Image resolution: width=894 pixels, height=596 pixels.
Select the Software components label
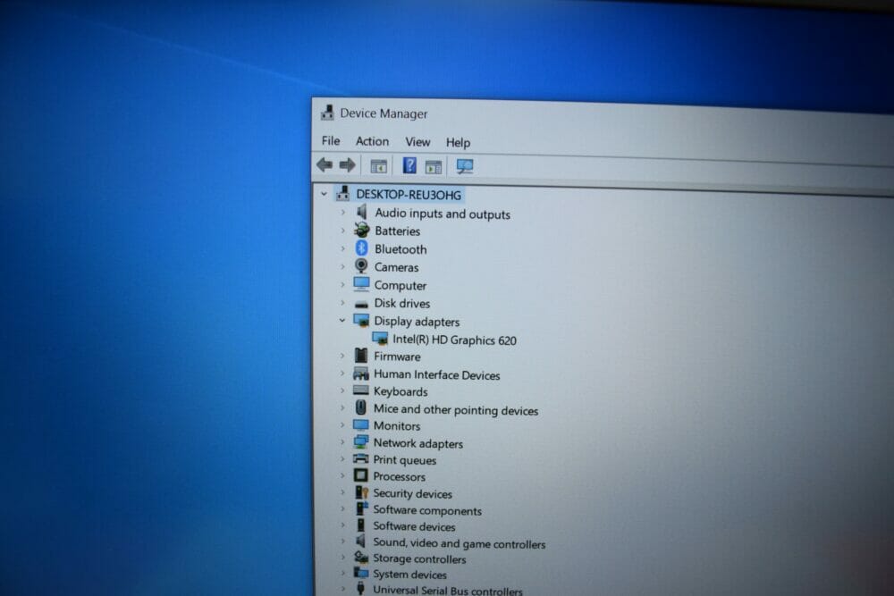pos(427,510)
